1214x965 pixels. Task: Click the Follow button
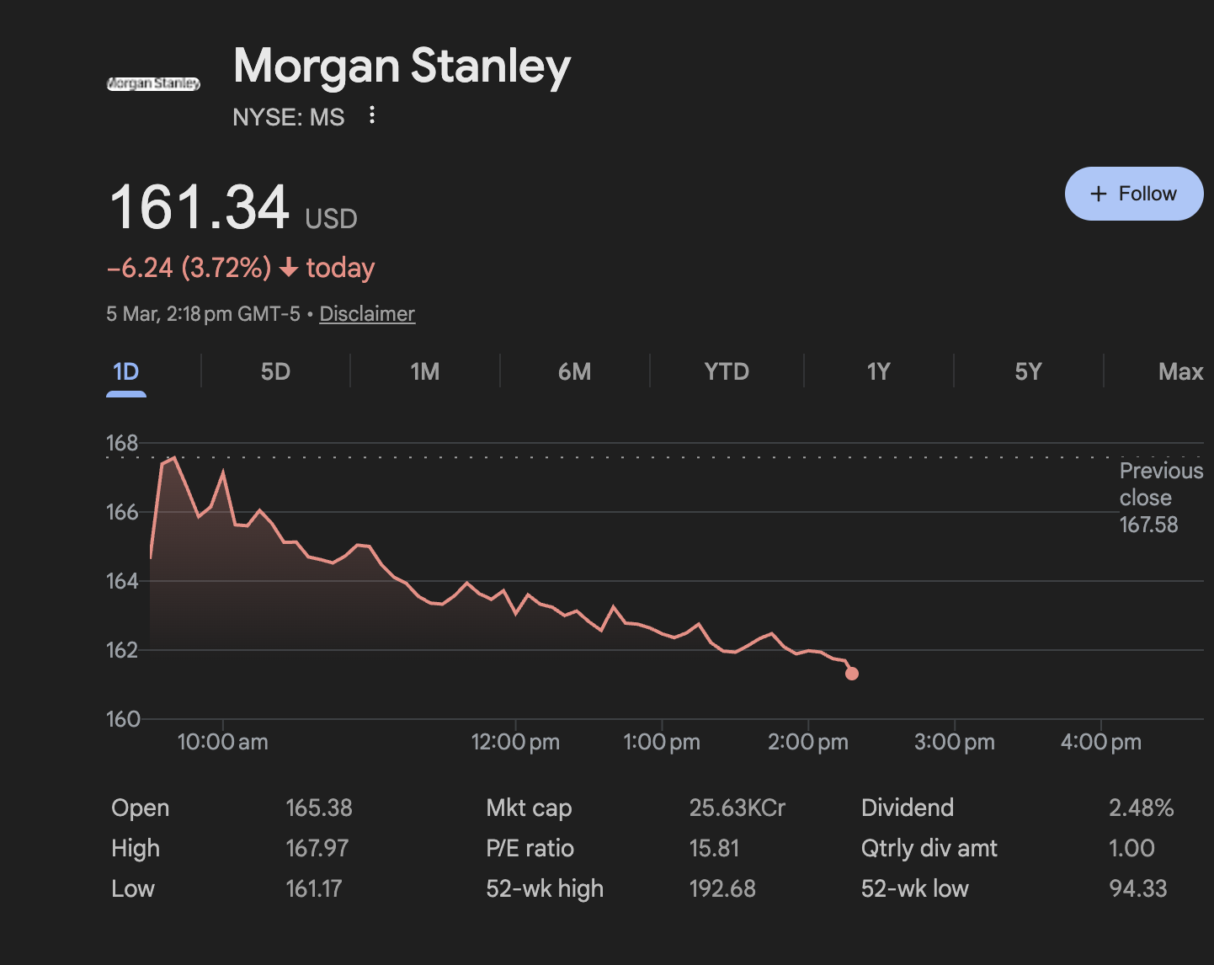1134,194
